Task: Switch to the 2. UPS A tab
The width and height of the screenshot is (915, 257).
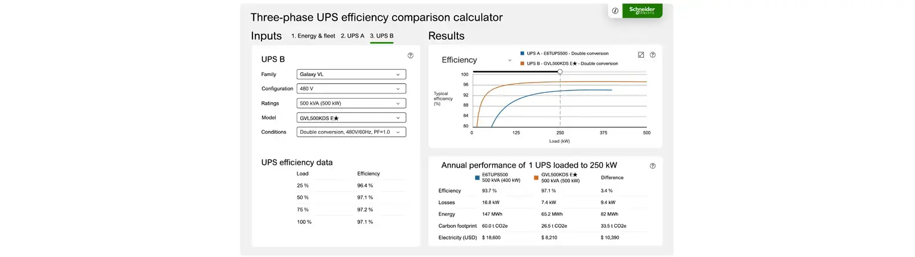Action: 353,36
